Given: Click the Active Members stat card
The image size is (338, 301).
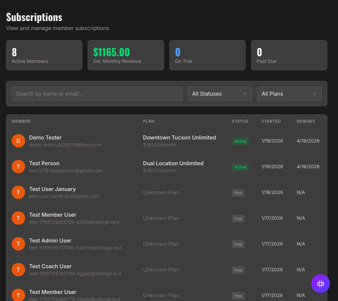Looking at the screenshot, I should 44,55.
